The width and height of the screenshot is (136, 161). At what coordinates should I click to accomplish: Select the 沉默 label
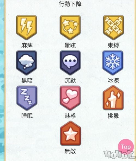point(70,80)
